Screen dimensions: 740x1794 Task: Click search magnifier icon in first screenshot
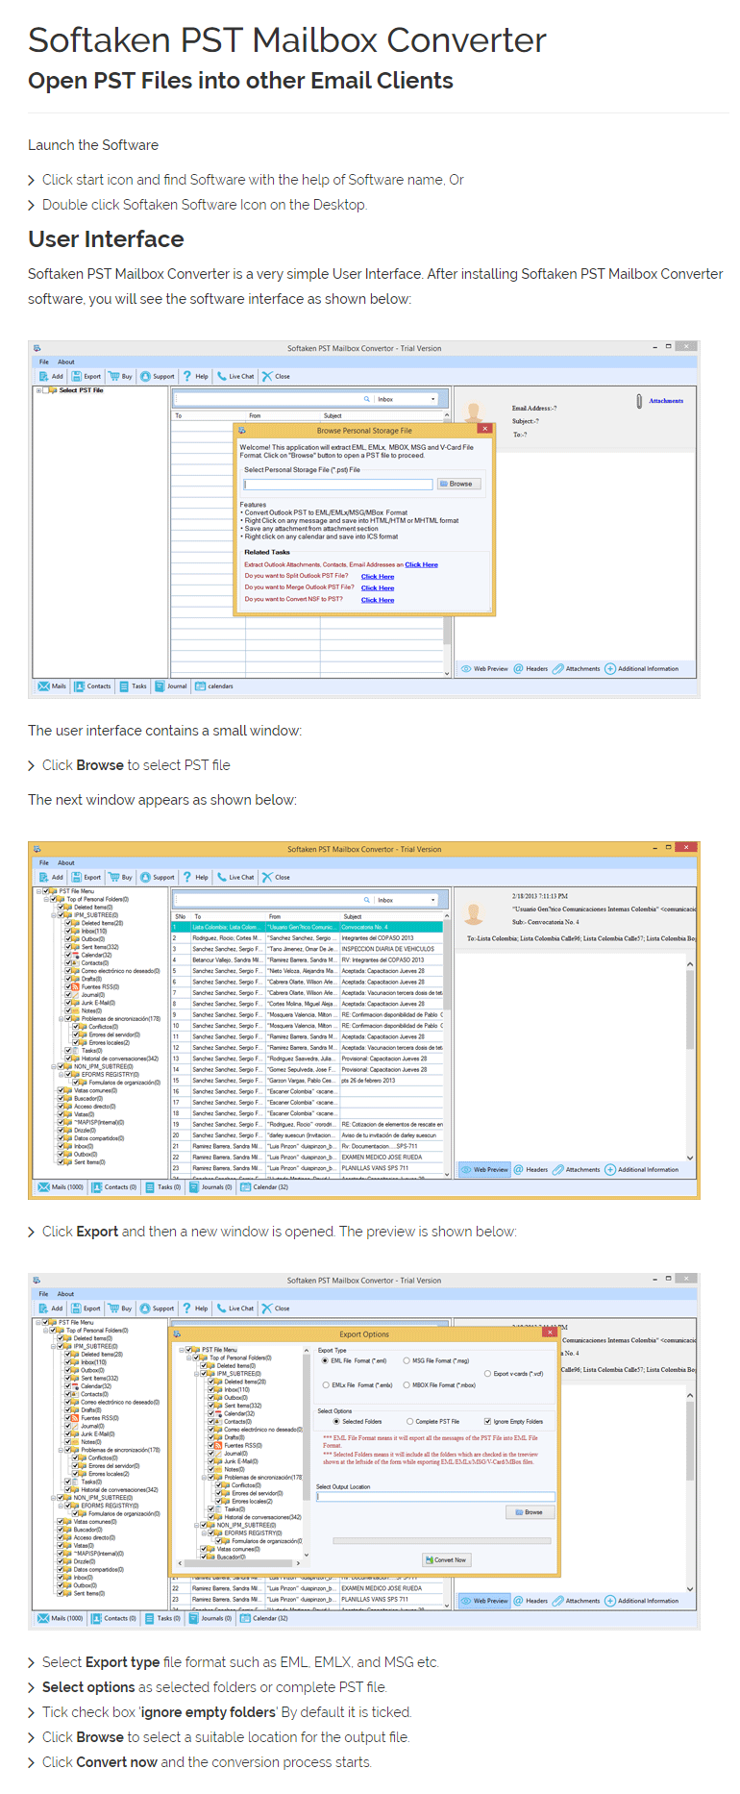pyautogui.click(x=366, y=399)
